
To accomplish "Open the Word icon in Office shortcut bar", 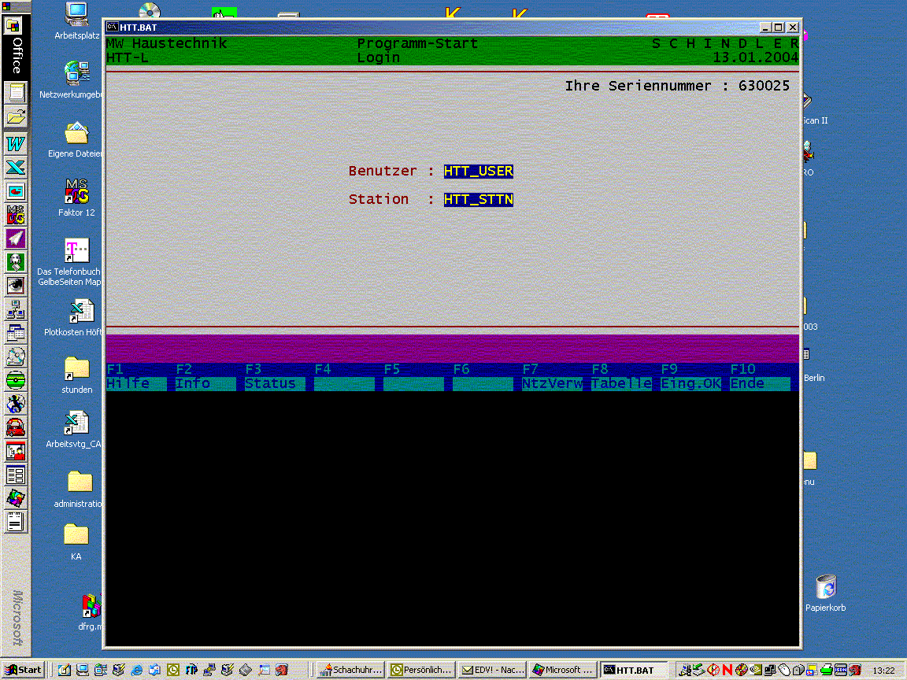I will tap(16, 144).
